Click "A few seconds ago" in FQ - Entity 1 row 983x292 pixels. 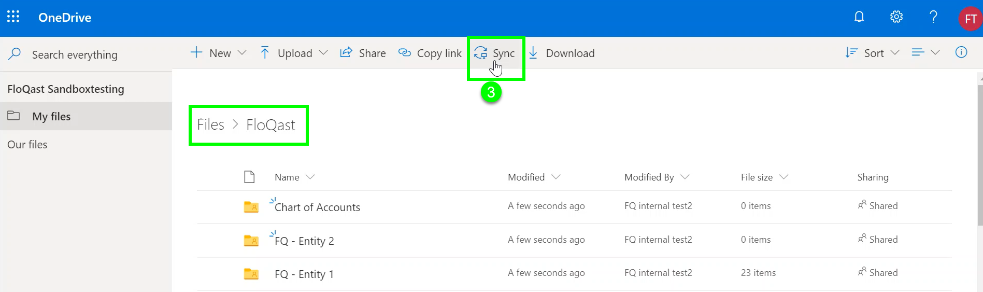click(x=546, y=272)
